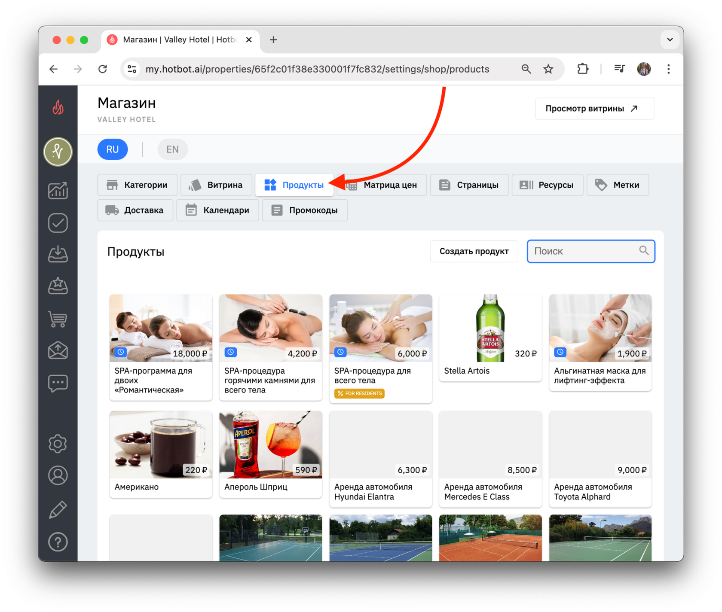
Task: Open the media control playlist icon
Action: [619, 69]
